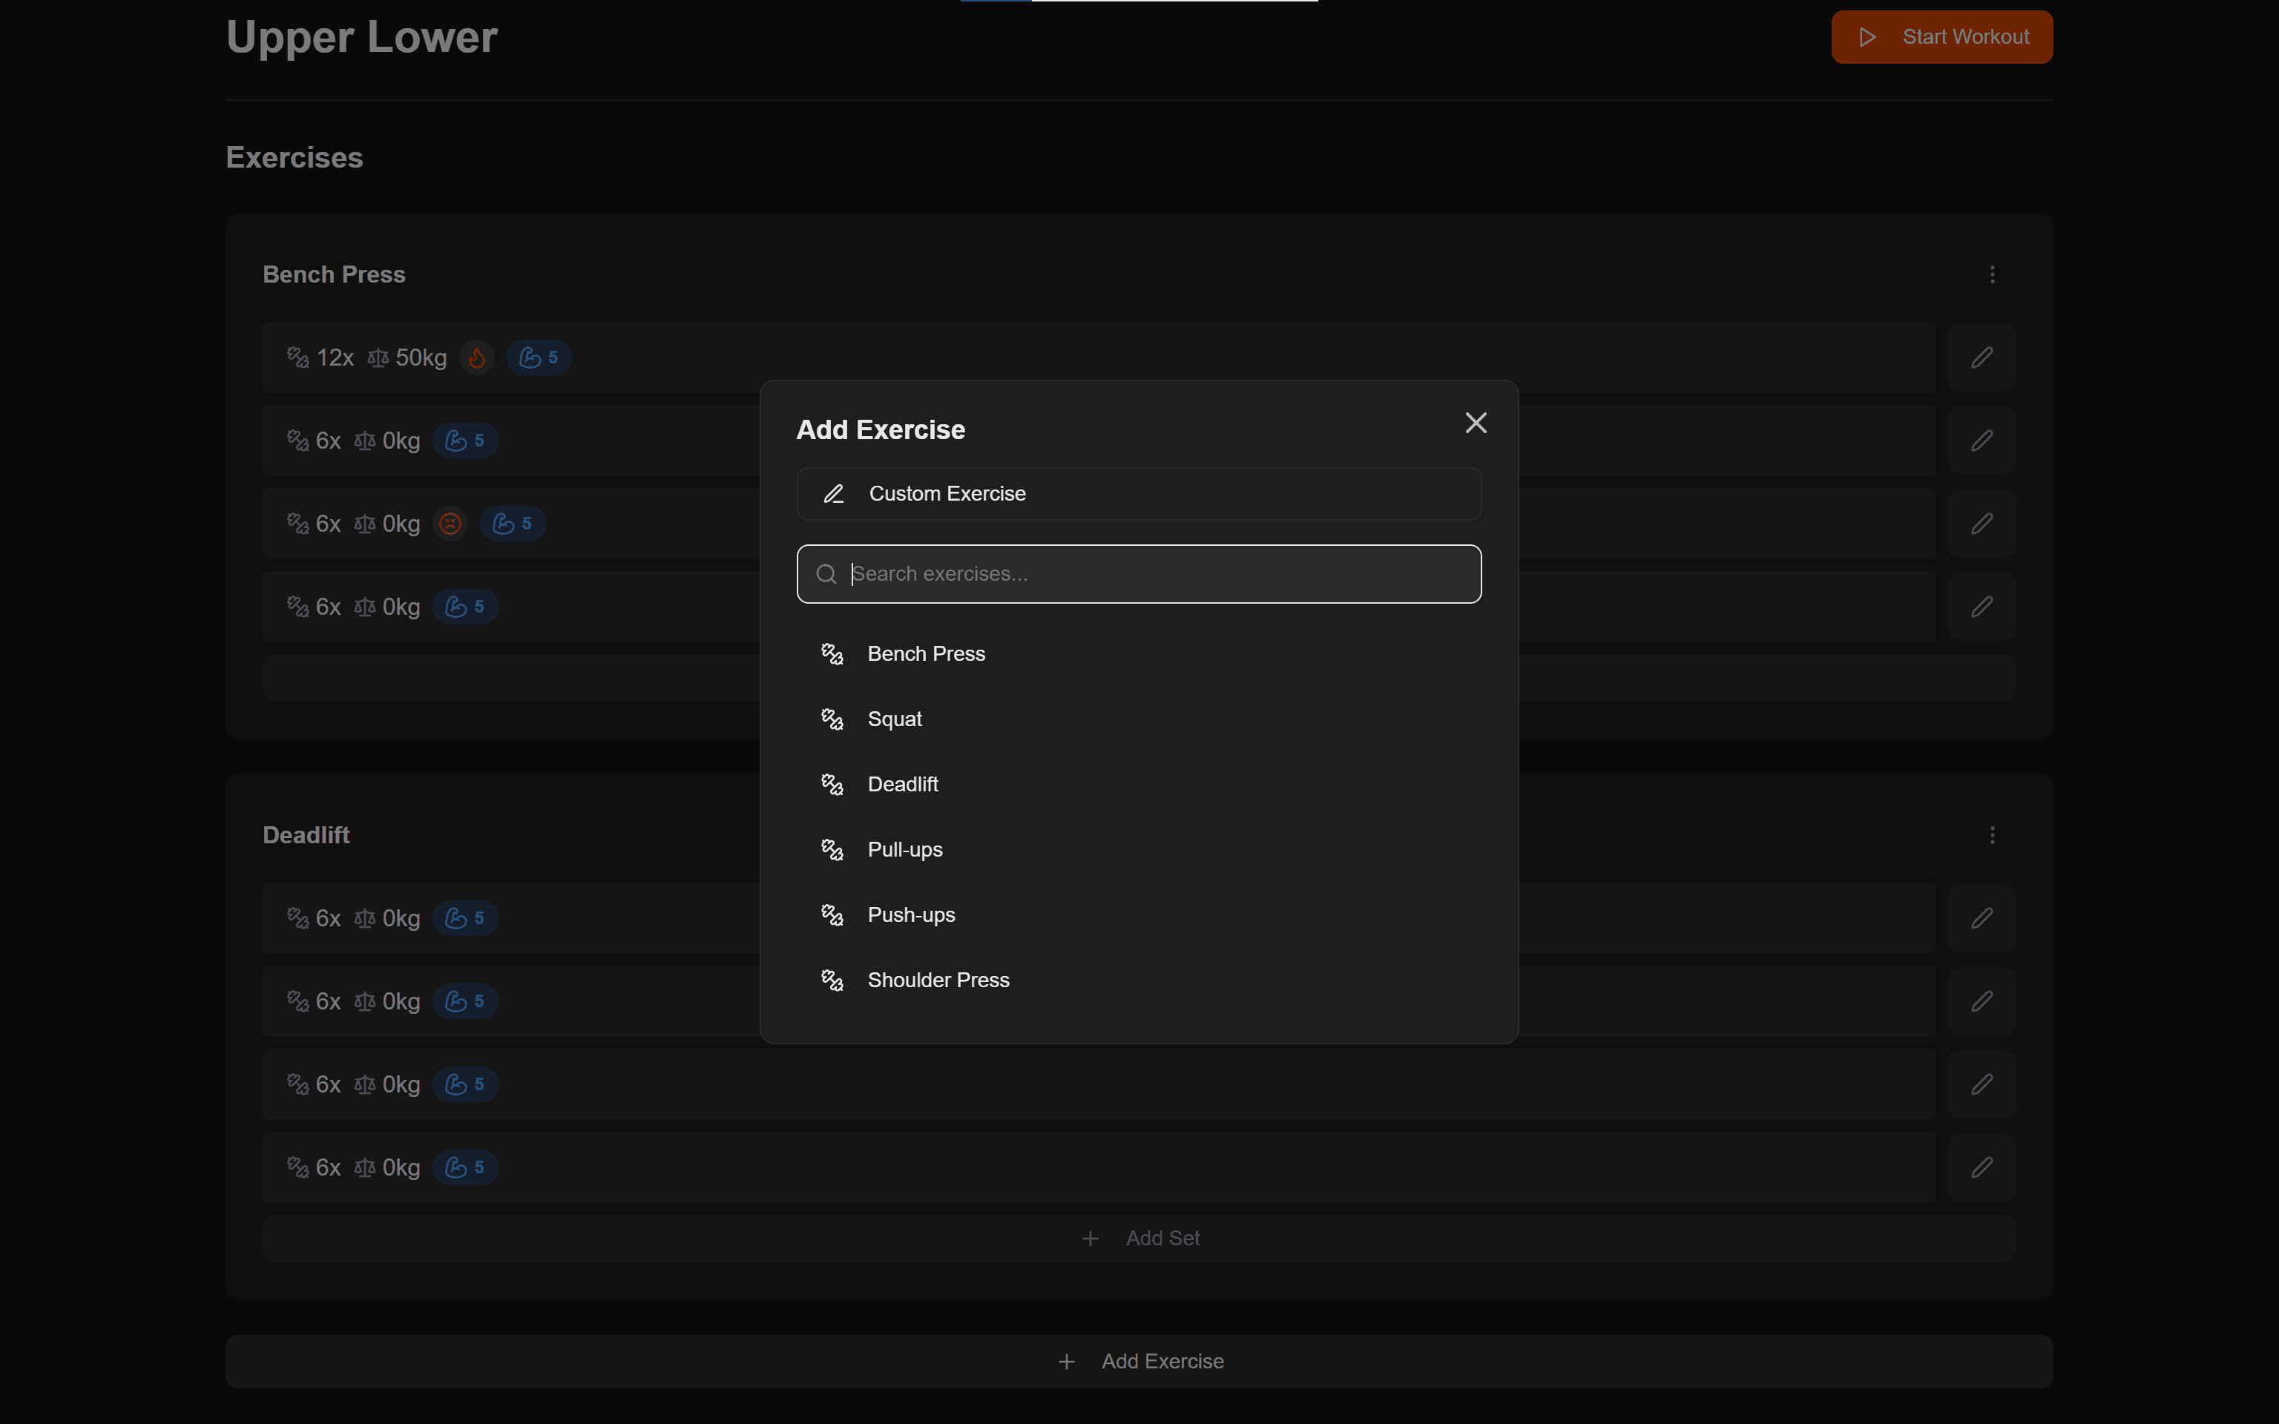Viewport: 2279px width, 1424px height.
Task: Click the play icon in Start Workout
Action: point(1867,37)
